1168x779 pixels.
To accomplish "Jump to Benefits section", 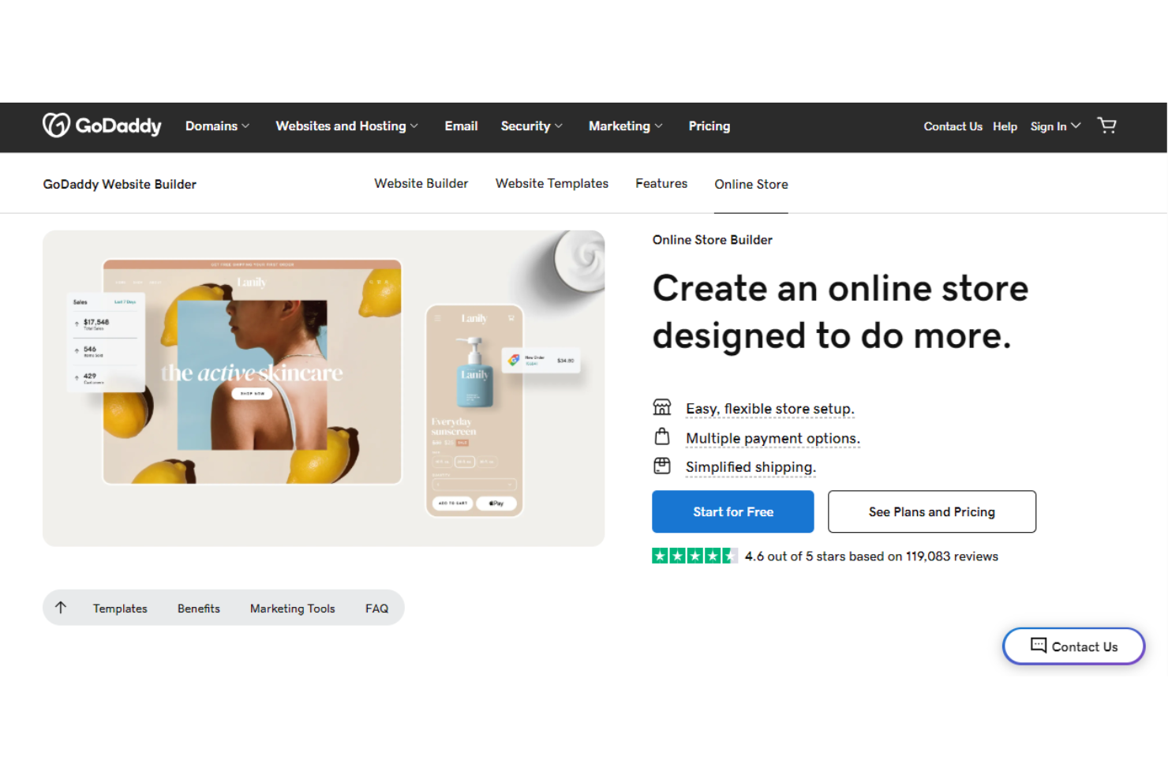I will click(199, 609).
